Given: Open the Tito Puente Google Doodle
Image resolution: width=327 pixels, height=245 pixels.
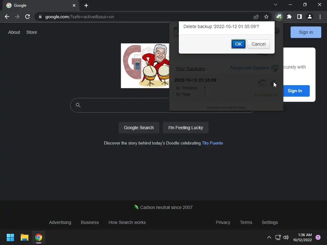Looking at the screenshot, I should point(145,66).
